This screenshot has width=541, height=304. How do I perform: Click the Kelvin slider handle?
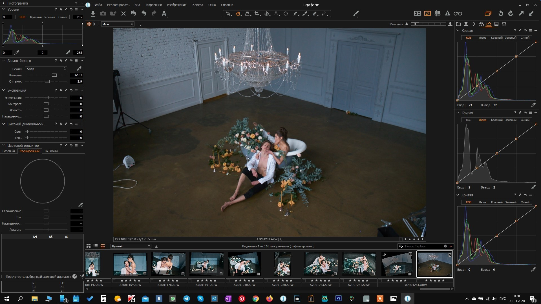54,75
